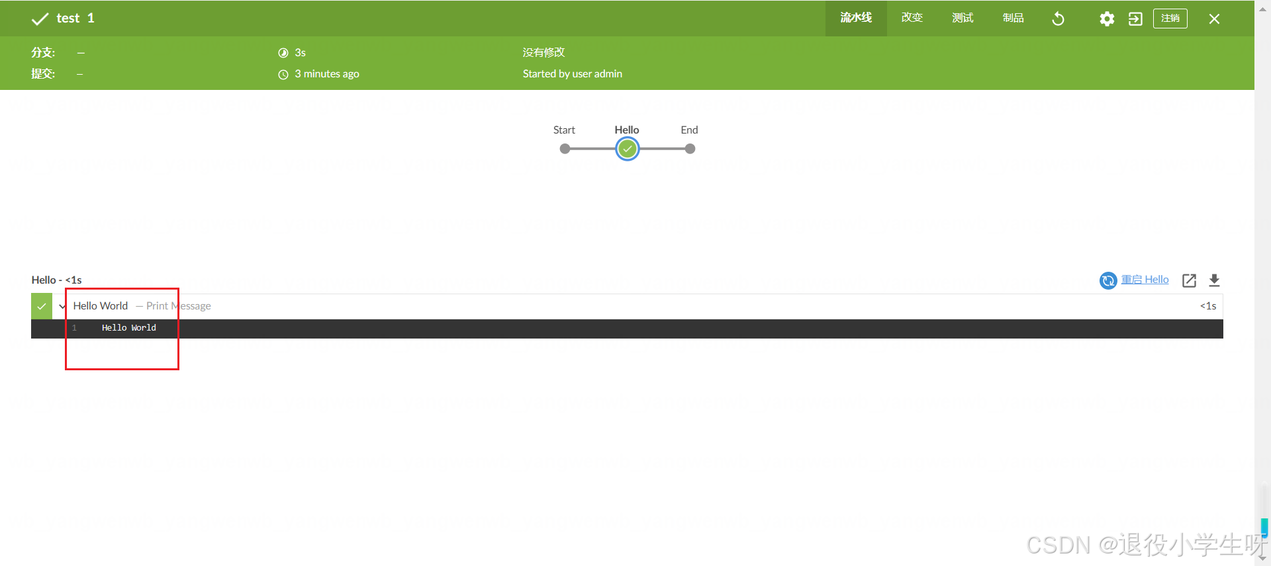This screenshot has width=1271, height=566.
Task: Open log in new window icon
Action: click(1189, 280)
